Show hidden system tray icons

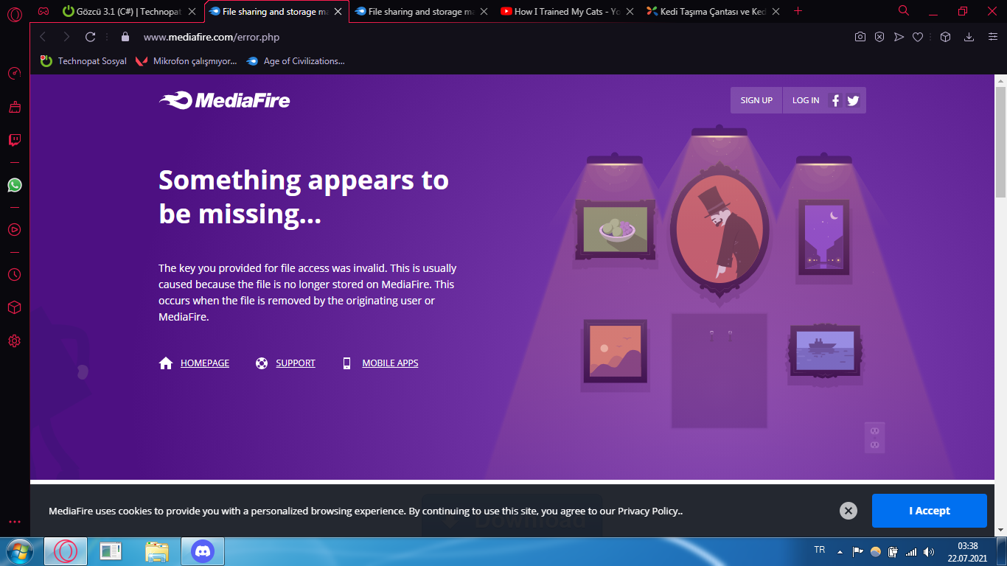(840, 551)
